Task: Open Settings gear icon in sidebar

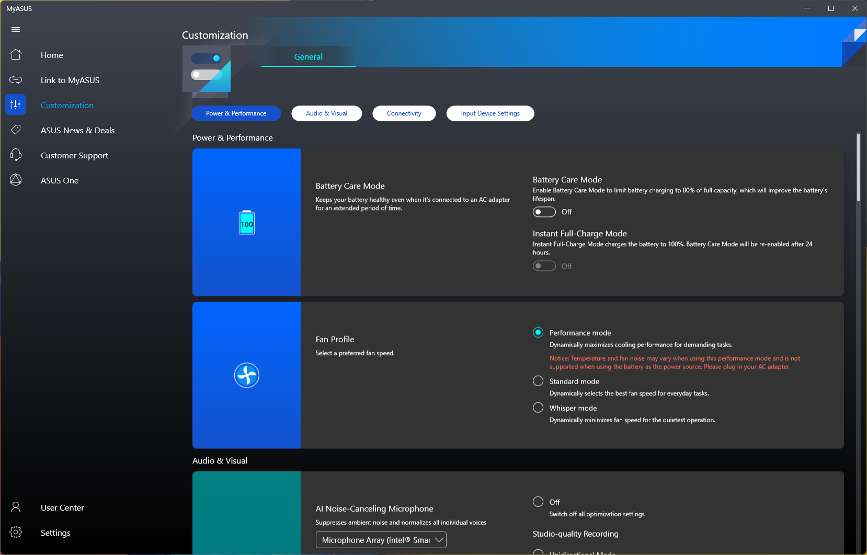Action: pos(16,532)
